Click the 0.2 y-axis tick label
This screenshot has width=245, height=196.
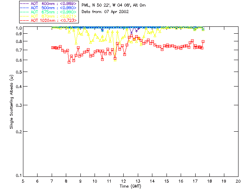(19, 132)
